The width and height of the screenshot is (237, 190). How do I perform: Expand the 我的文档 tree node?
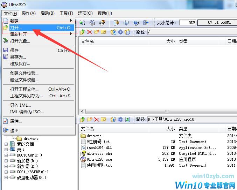click(6, 144)
